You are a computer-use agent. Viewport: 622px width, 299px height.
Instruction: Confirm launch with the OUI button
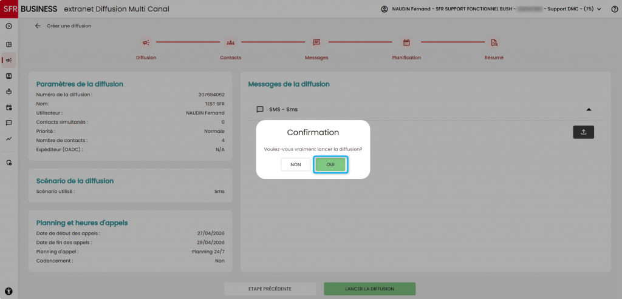coord(330,164)
